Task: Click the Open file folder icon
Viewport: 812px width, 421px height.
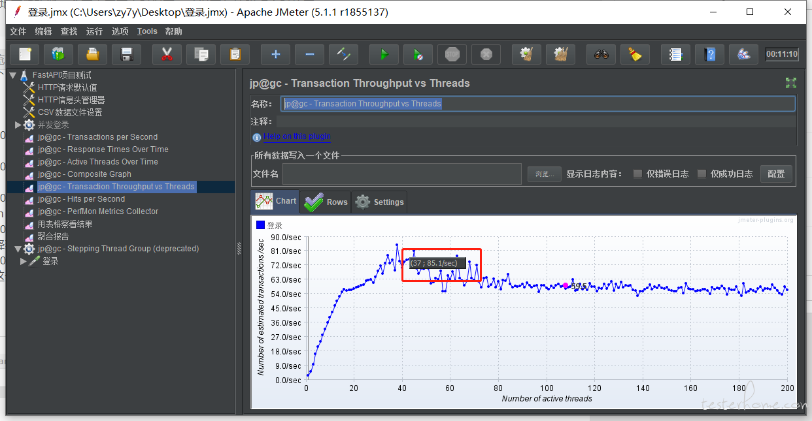Action: tap(93, 54)
